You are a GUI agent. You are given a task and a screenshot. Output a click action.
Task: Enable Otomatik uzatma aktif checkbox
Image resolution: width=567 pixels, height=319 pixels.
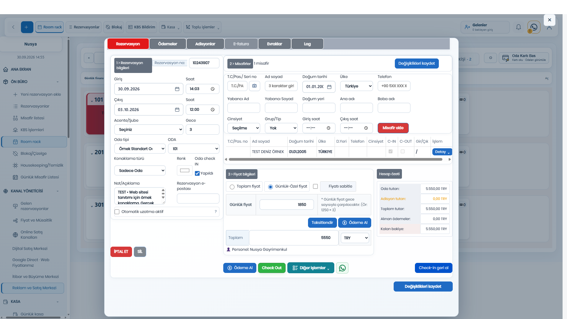click(x=117, y=212)
